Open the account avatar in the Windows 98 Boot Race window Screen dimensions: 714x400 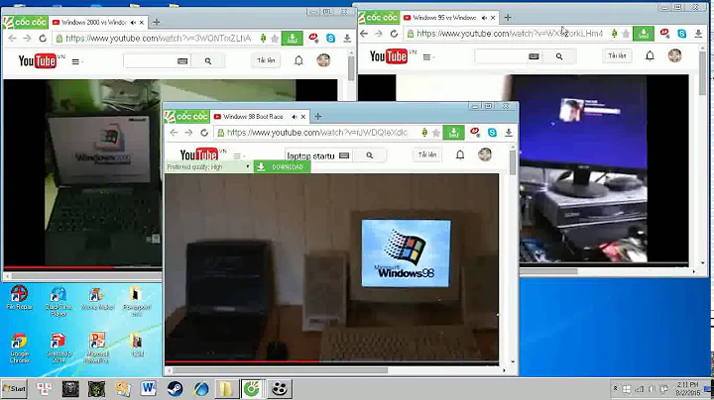[x=485, y=154]
